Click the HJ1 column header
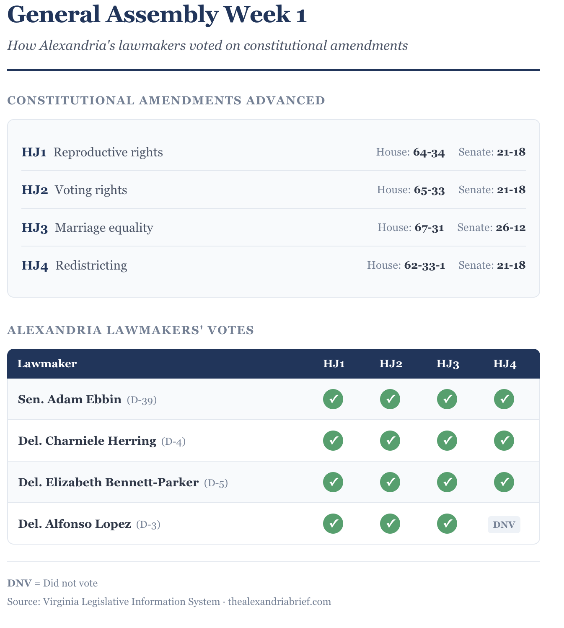 click(334, 363)
